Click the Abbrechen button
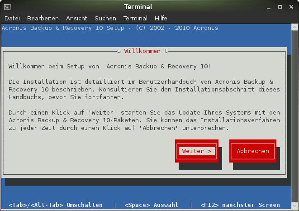Image resolution: width=299 pixels, height=211 pixels. (x=253, y=151)
